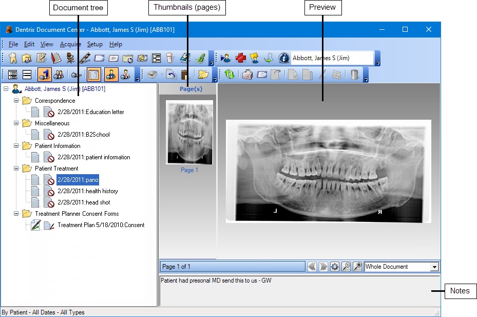
Task: Open patient information via blue info icon
Action: tap(283, 59)
